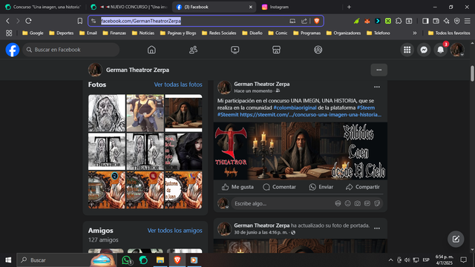Open the Video (Watch) icon
The image size is (475, 267).
[235, 50]
